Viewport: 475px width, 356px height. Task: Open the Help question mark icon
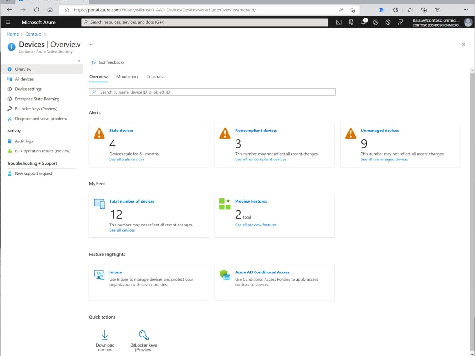[x=388, y=22]
